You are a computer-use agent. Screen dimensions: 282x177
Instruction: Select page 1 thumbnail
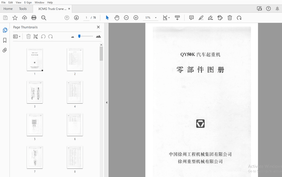(35, 60)
